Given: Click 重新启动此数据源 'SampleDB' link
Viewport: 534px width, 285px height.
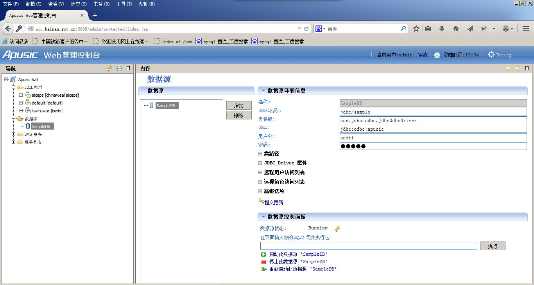Looking at the screenshot, I should point(303,269).
